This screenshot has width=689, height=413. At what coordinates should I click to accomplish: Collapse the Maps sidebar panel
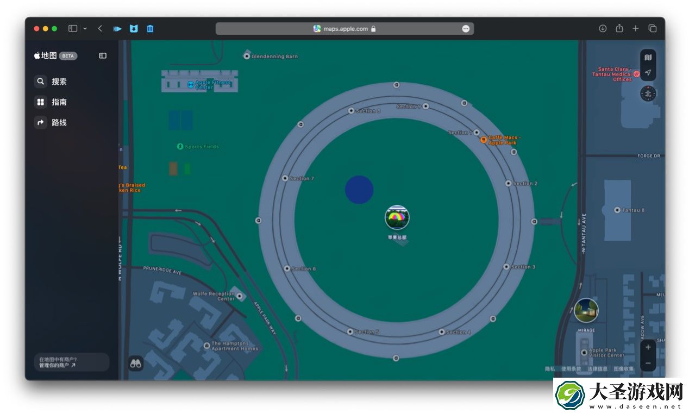(x=103, y=55)
